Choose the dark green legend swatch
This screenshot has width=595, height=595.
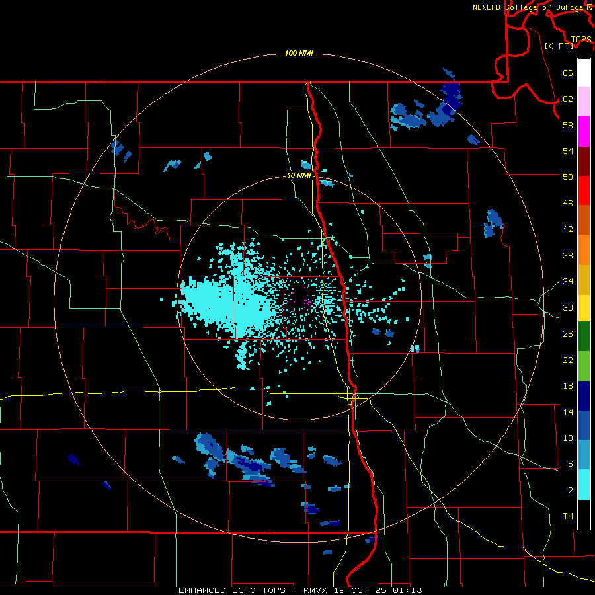(x=584, y=337)
